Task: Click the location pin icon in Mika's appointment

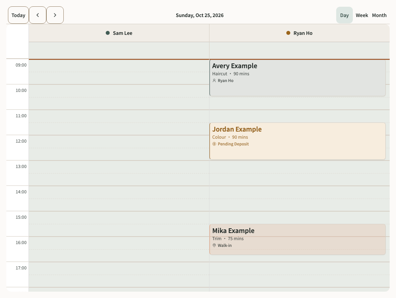Action: (214, 245)
